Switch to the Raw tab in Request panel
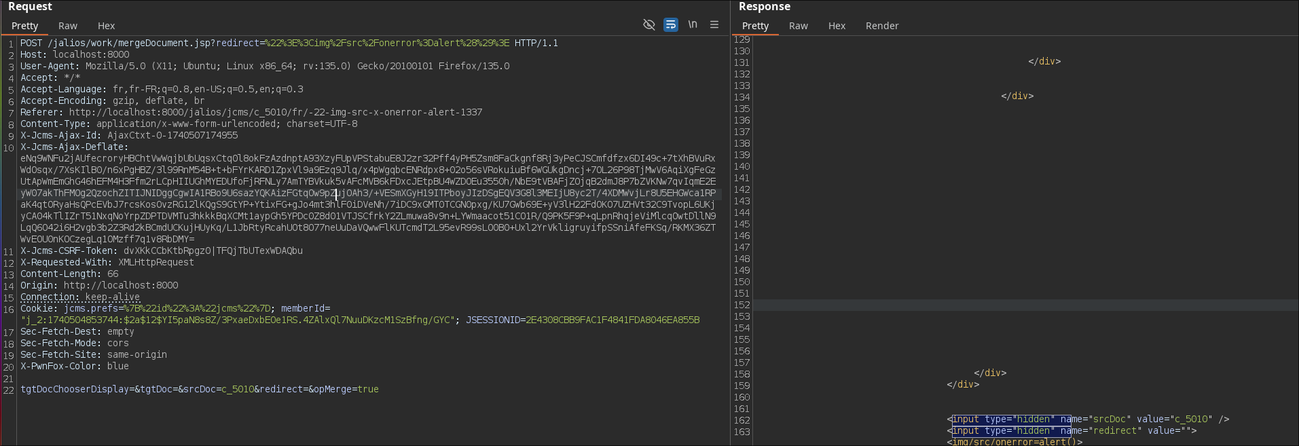The height and width of the screenshot is (446, 1299). [x=68, y=26]
